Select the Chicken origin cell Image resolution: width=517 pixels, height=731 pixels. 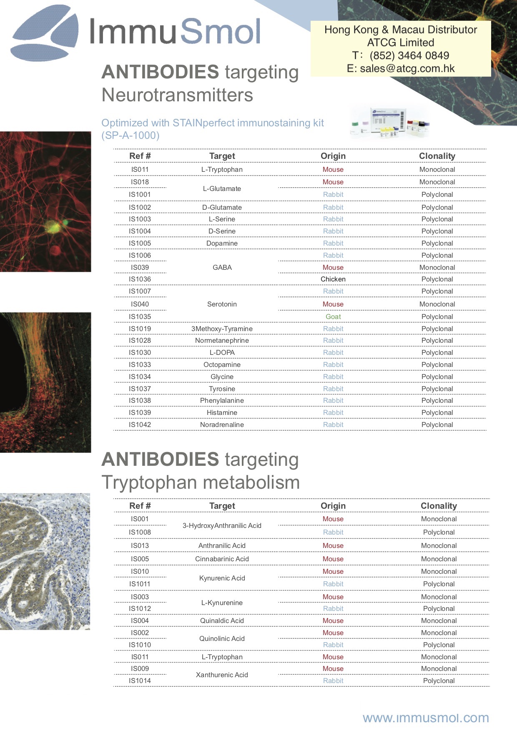click(333, 279)
